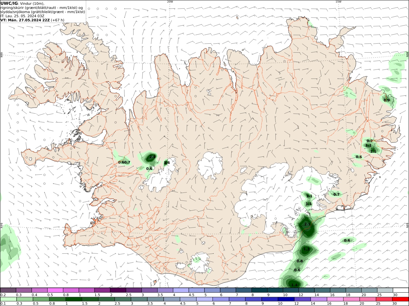The image size is (409, 306).
Task: Choose the deepest purple snow swatch at 2
Action: point(118,290)
